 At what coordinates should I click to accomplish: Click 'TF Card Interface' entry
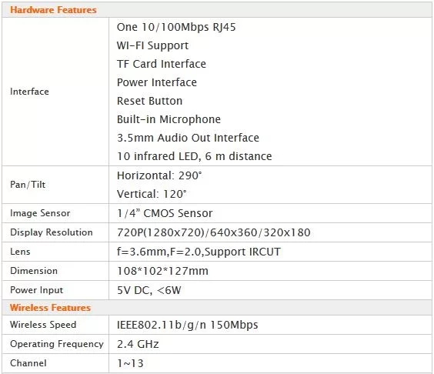point(162,64)
